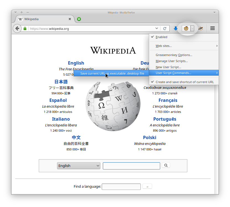The height and width of the screenshot is (207, 230).
Task: Toggle Create and save shortcut script
Action: point(184,82)
